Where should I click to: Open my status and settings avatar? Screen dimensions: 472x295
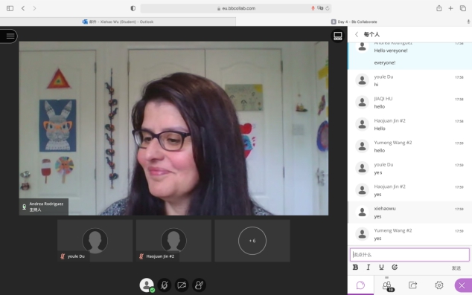pyautogui.click(x=147, y=285)
